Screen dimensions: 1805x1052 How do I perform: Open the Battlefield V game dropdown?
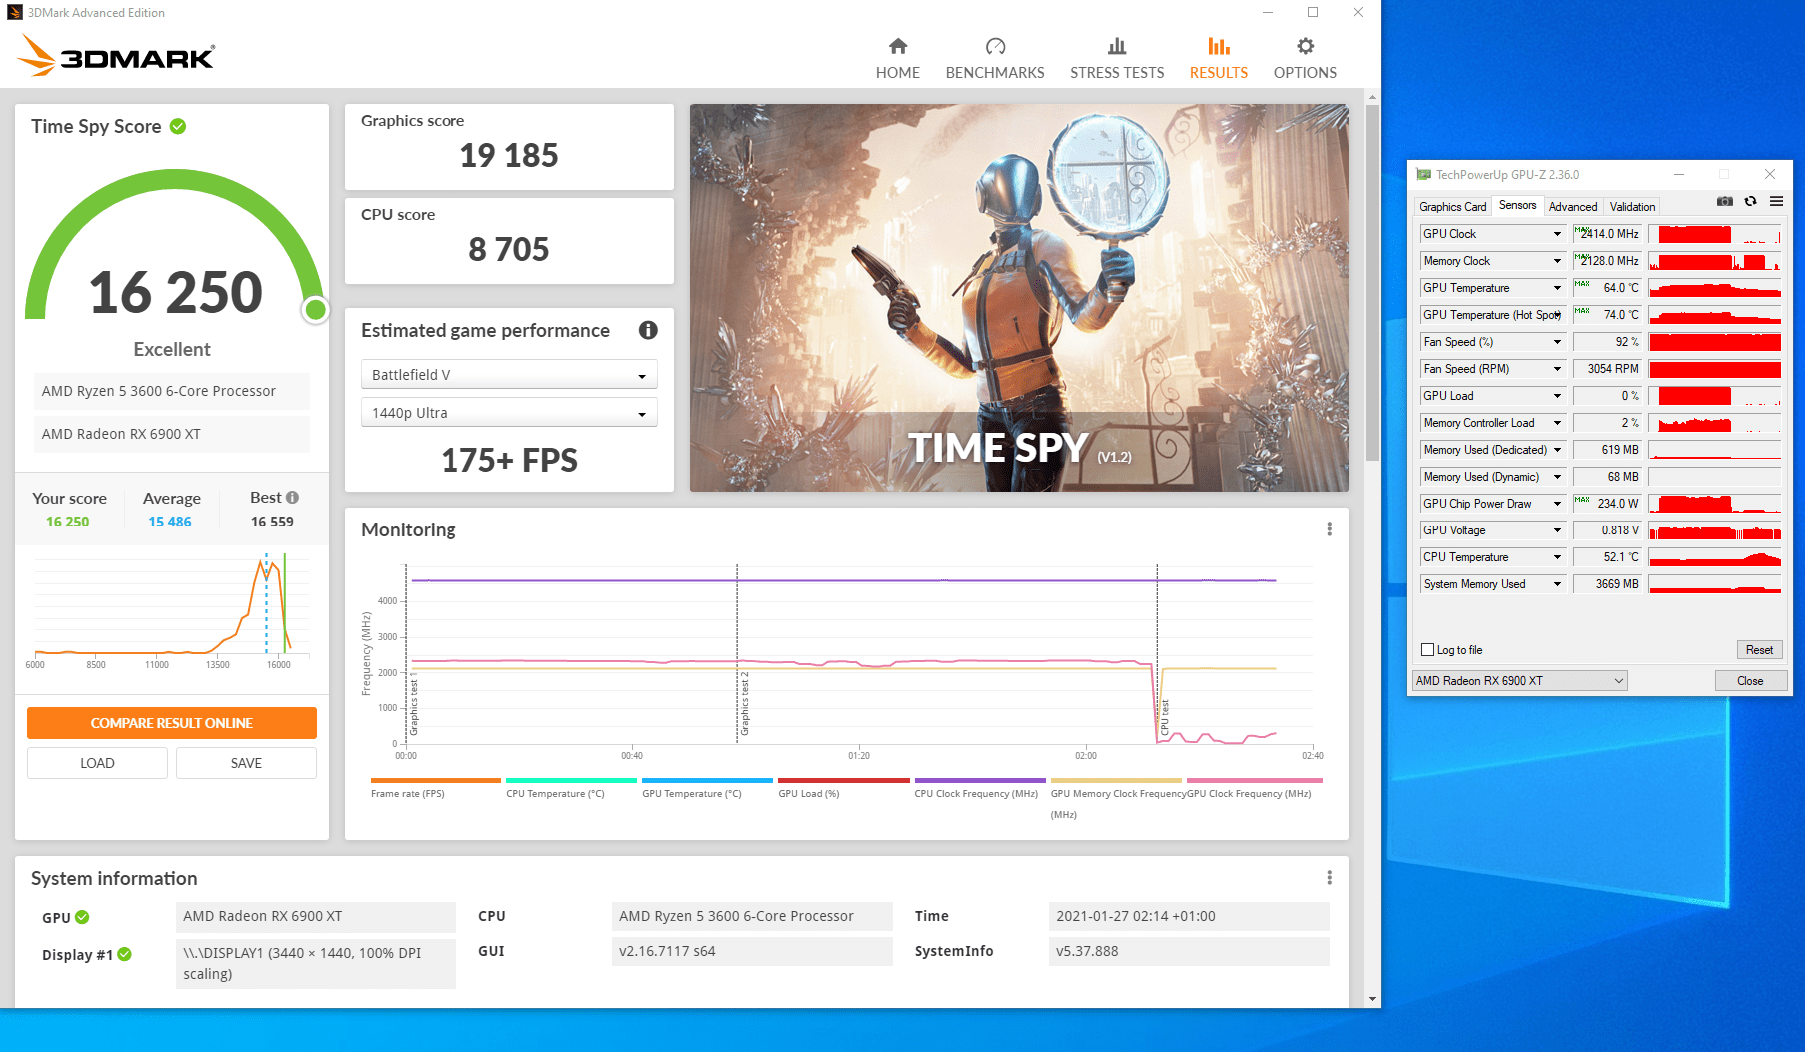point(509,375)
